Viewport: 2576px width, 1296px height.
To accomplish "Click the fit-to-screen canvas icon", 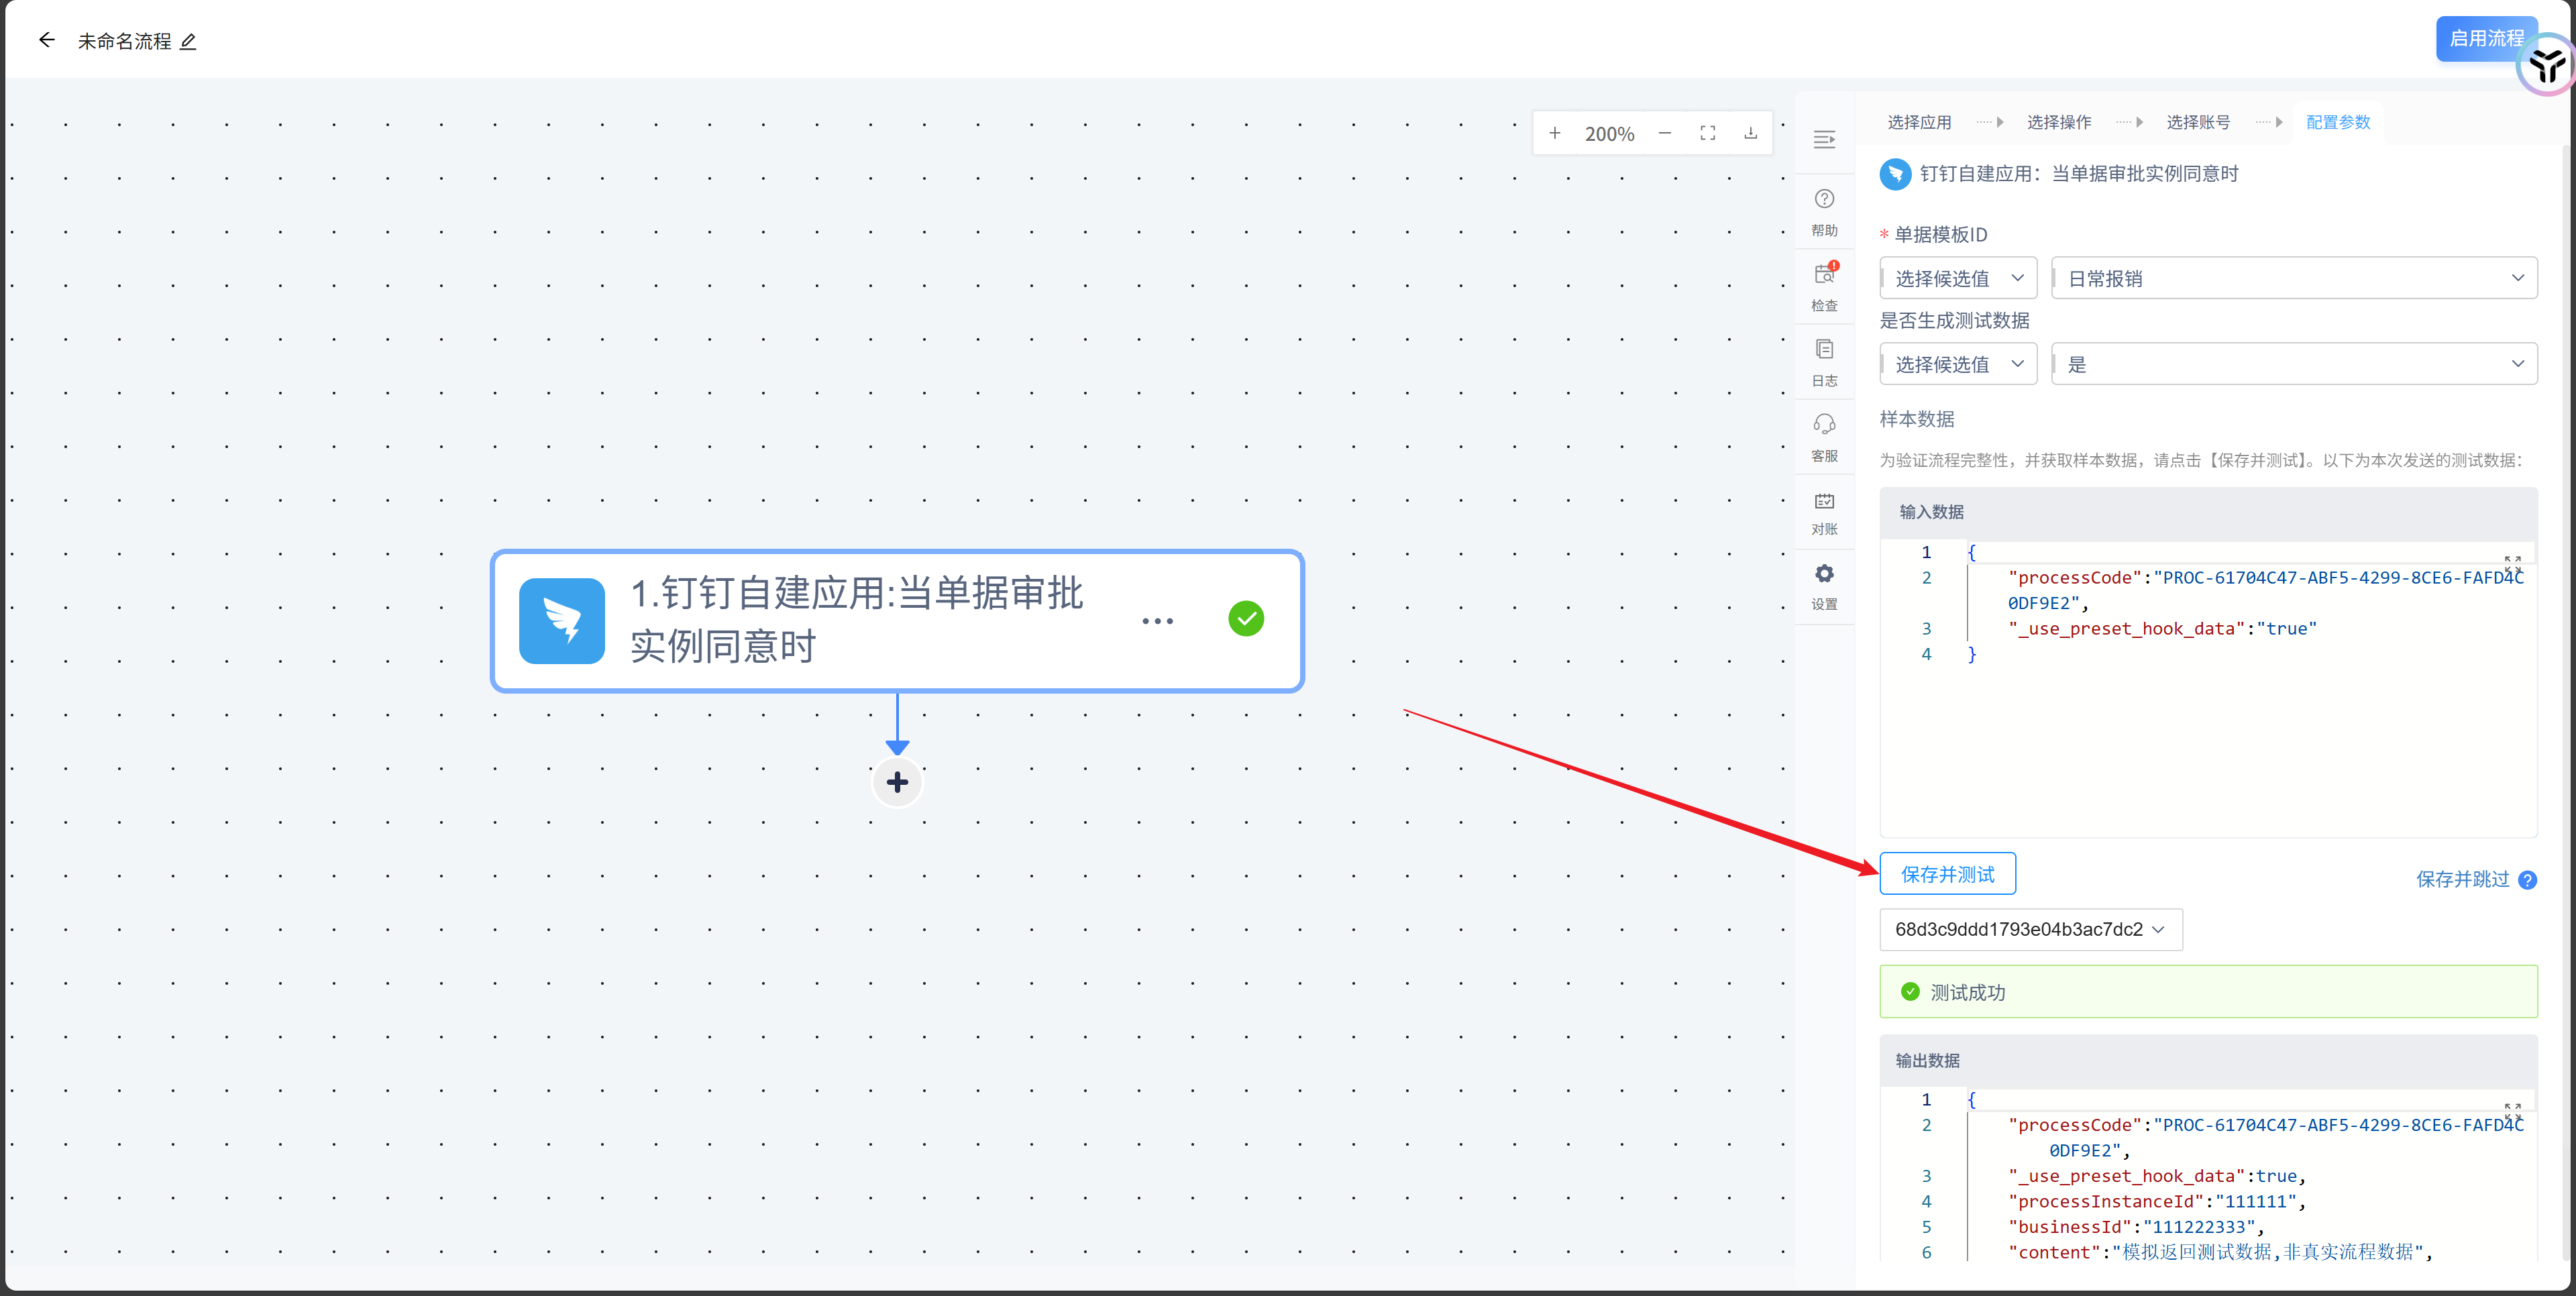I will tap(1707, 133).
